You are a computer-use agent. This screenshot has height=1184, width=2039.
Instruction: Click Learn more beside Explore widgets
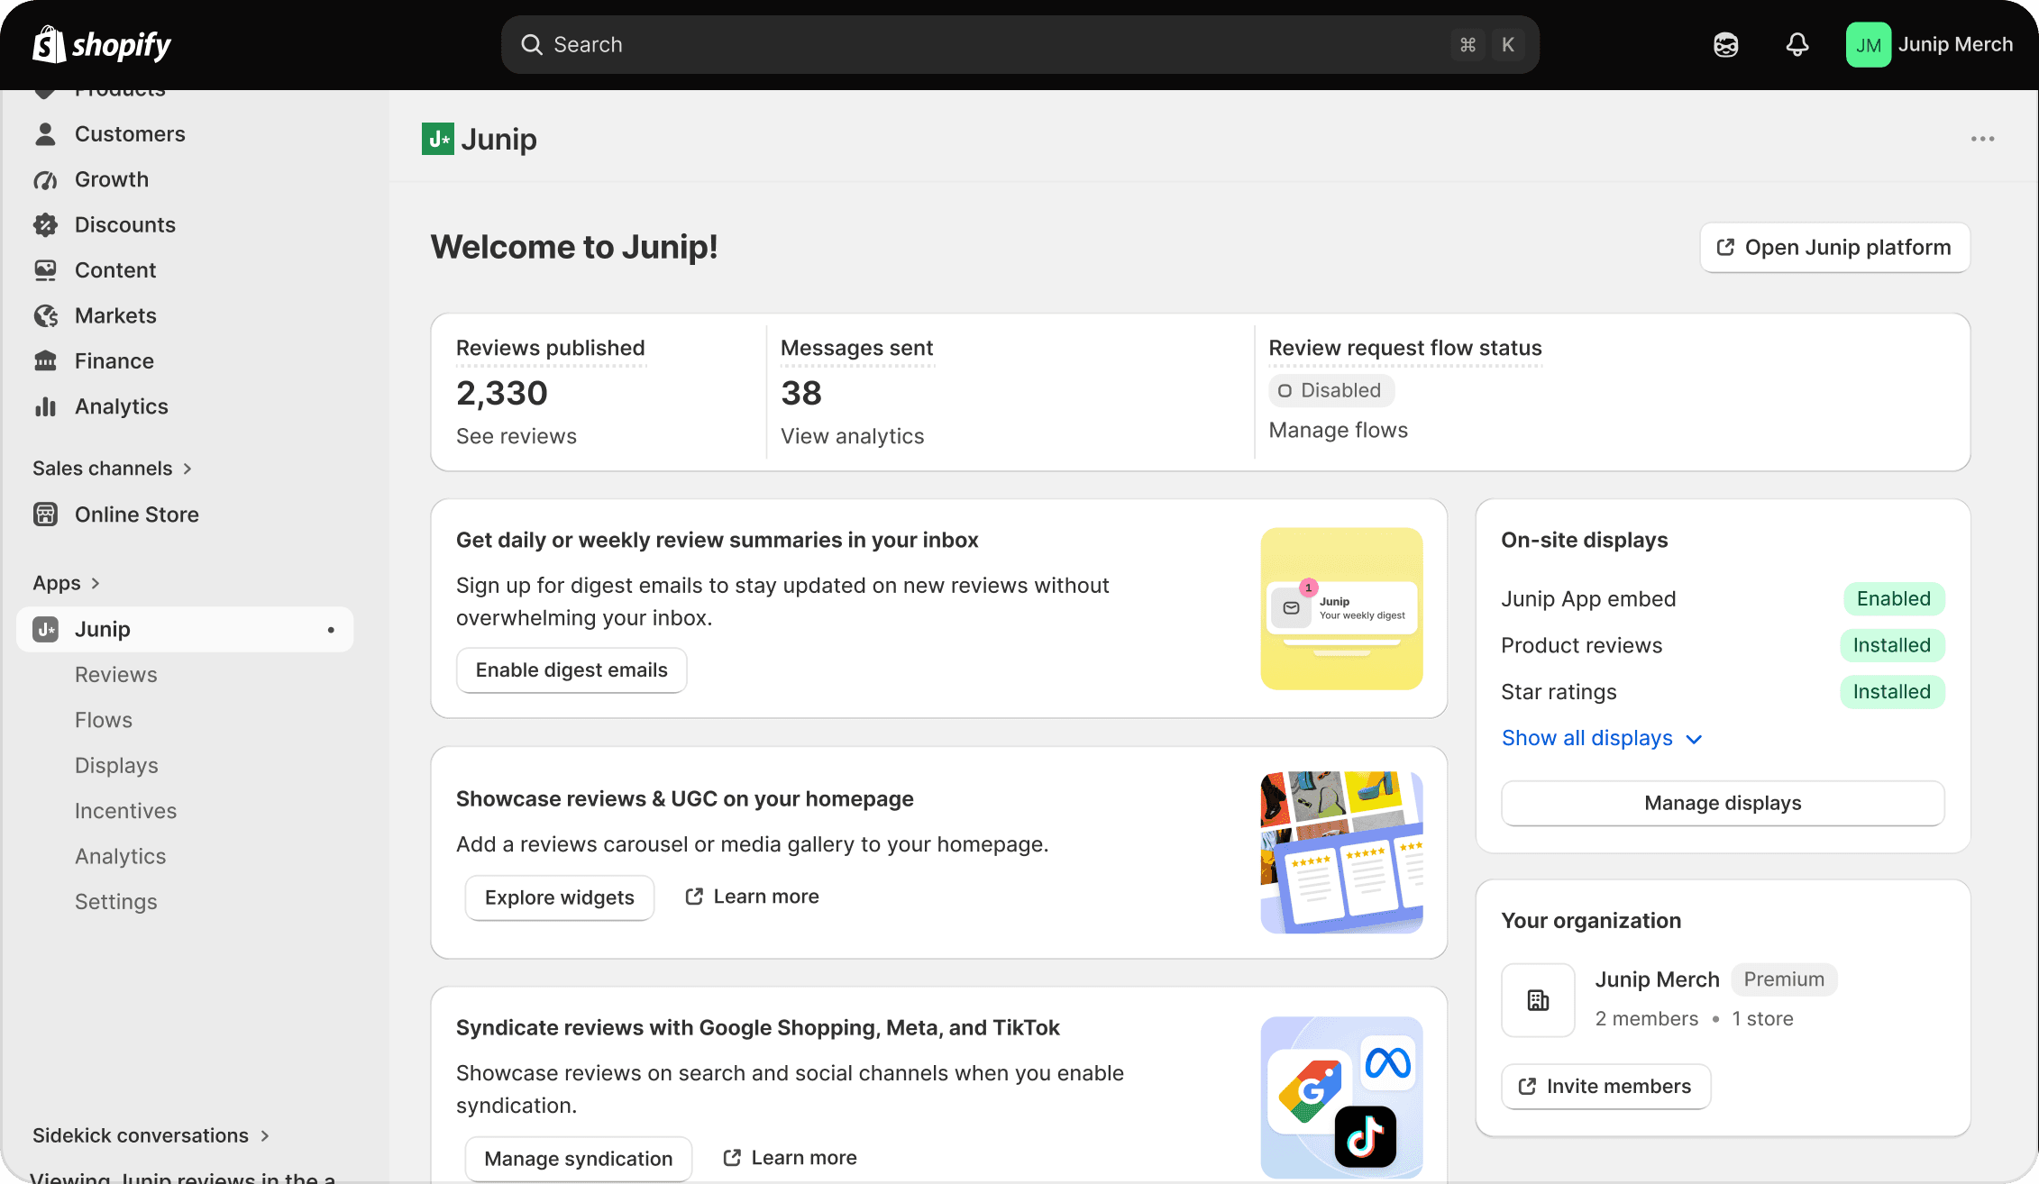coord(753,897)
